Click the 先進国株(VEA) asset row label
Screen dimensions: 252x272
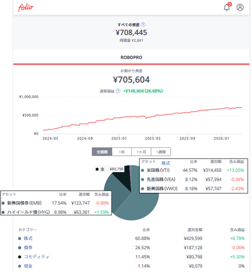point(161,179)
